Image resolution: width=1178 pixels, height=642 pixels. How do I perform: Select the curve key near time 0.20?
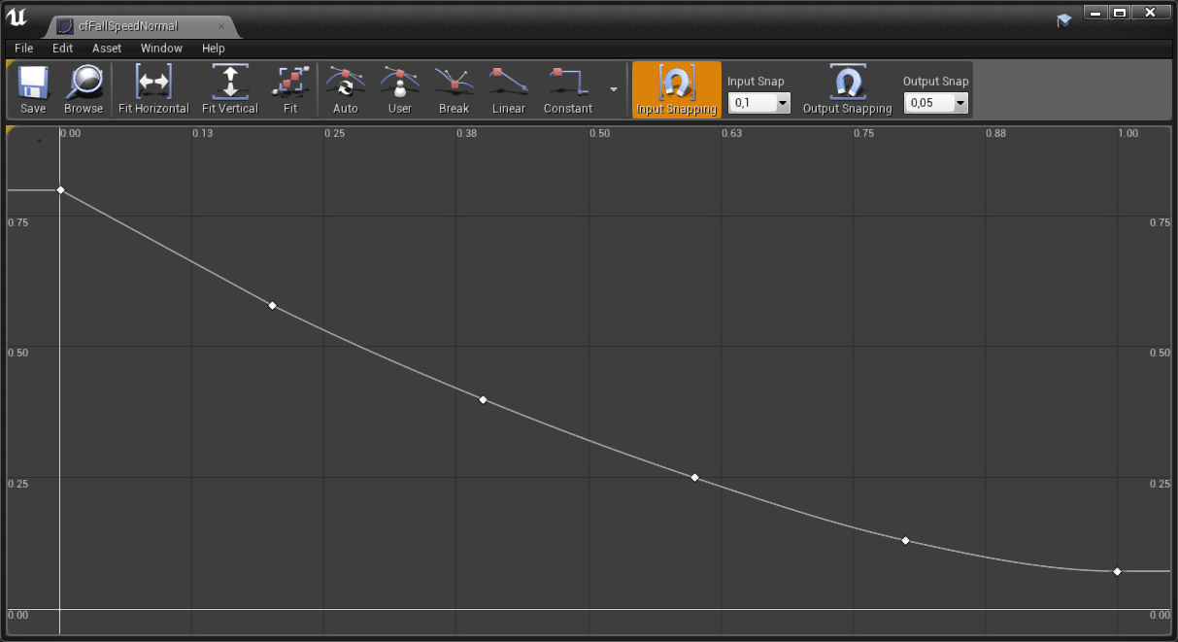(x=272, y=305)
